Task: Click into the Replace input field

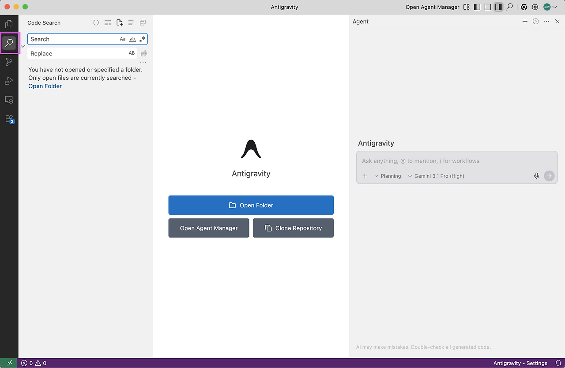Action: [x=82, y=53]
